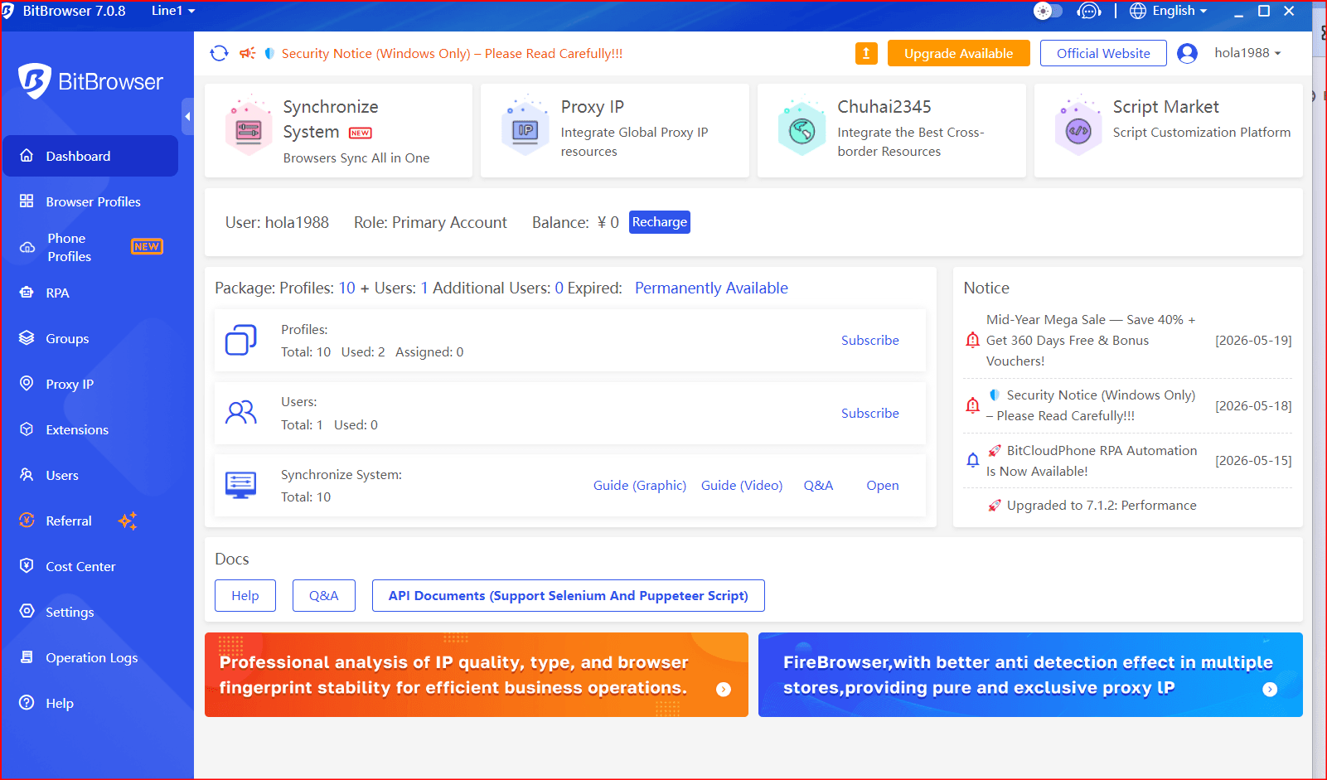Image resolution: width=1327 pixels, height=780 pixels.
Task: Click the Users people icon in package panel
Action: 241,413
